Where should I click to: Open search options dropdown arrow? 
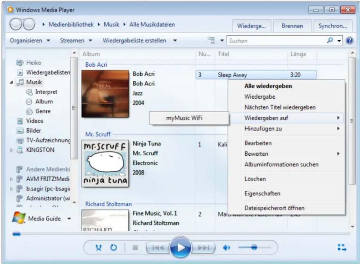(x=339, y=41)
